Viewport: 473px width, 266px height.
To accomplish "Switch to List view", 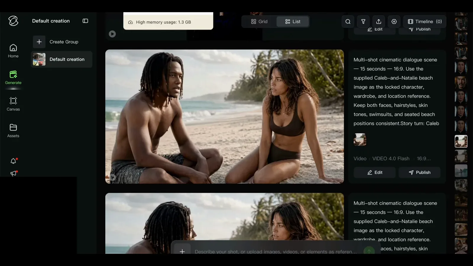I will (293, 22).
